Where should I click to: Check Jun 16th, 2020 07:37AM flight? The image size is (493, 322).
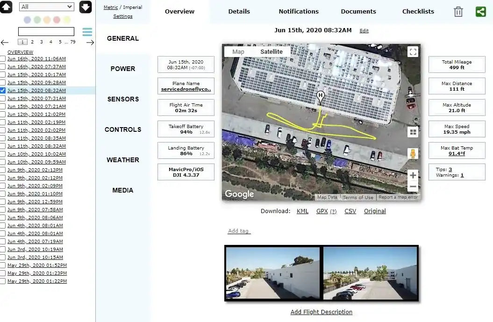[x=2, y=67]
